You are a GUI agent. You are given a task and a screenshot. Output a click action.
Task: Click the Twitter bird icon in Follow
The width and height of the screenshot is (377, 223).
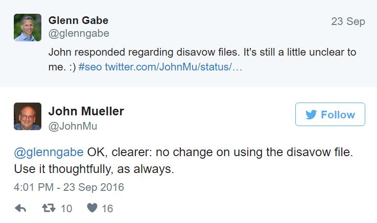(x=311, y=115)
